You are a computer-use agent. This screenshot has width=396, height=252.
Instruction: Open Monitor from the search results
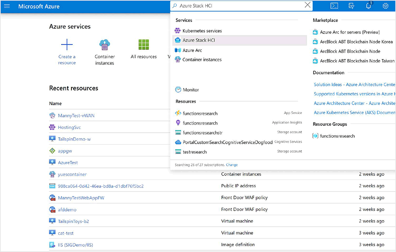tap(190, 90)
